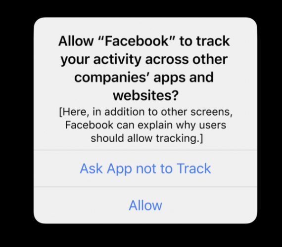Click the word "track" in the bold title
Viewport: 282px width, 247px height.
[213, 41]
